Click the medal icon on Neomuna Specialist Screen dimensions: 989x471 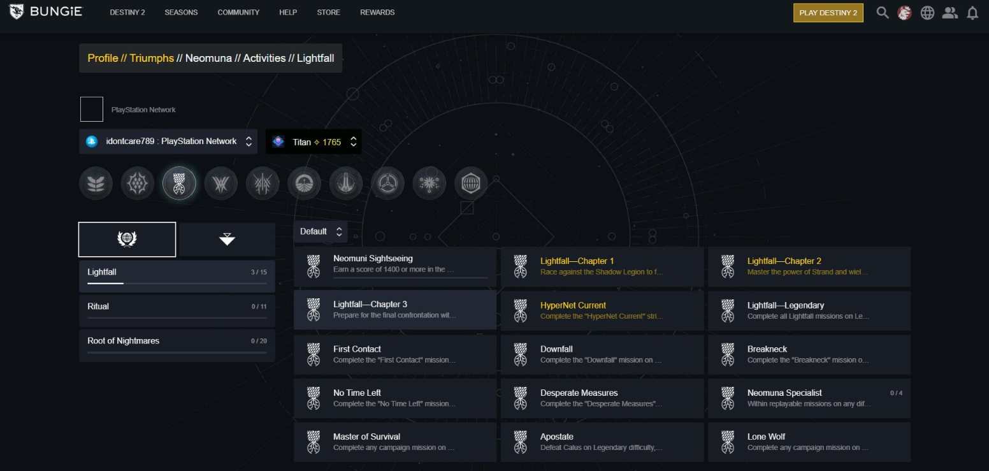(x=727, y=398)
